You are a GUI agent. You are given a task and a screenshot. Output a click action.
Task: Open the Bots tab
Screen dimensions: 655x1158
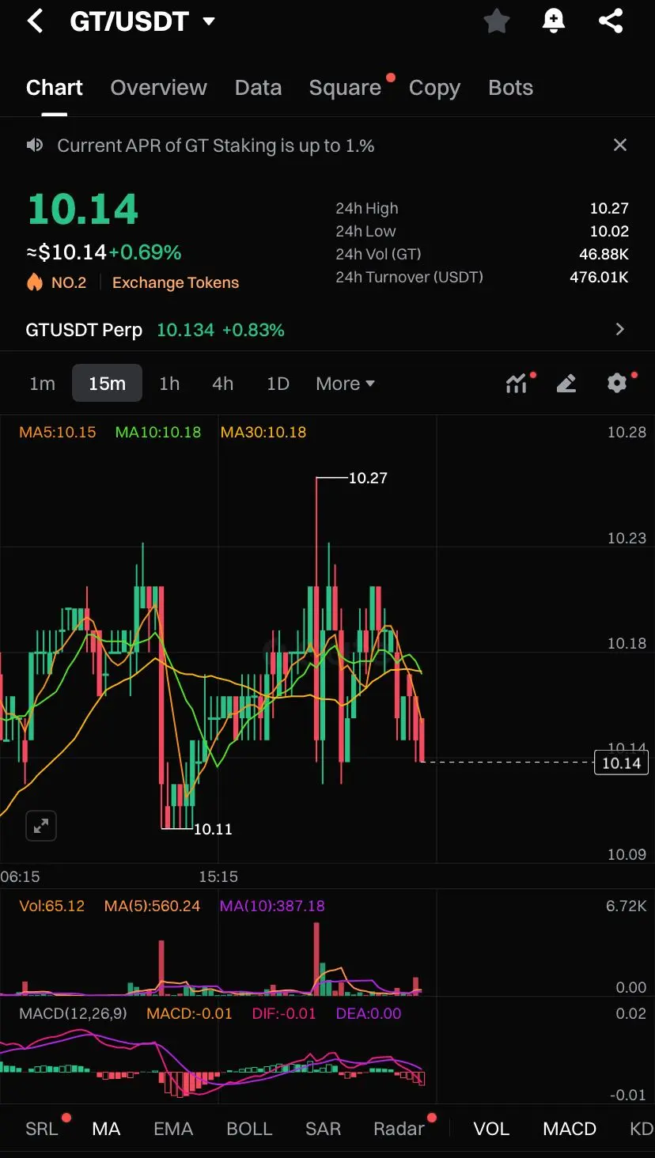click(x=510, y=88)
